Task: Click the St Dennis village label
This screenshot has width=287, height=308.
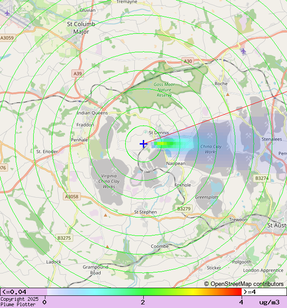Action: pos(159,133)
